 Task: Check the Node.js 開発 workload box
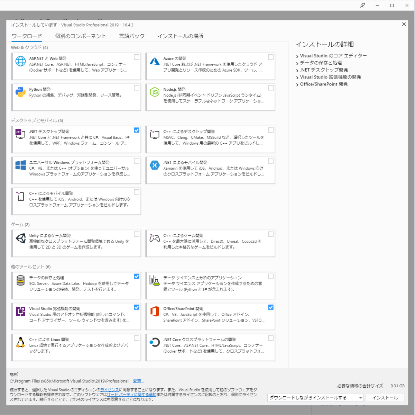(271, 88)
